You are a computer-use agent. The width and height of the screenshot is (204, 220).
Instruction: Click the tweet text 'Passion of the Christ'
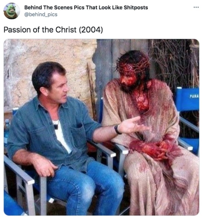click(40, 30)
